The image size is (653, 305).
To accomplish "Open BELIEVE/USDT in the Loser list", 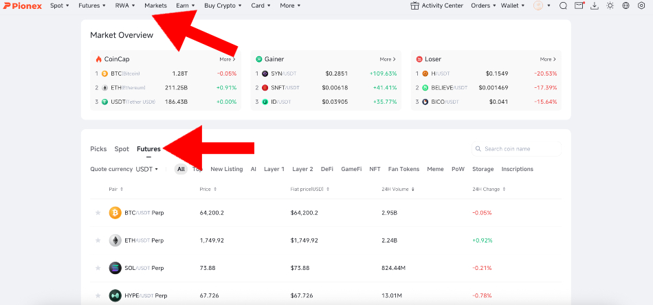I will (449, 88).
